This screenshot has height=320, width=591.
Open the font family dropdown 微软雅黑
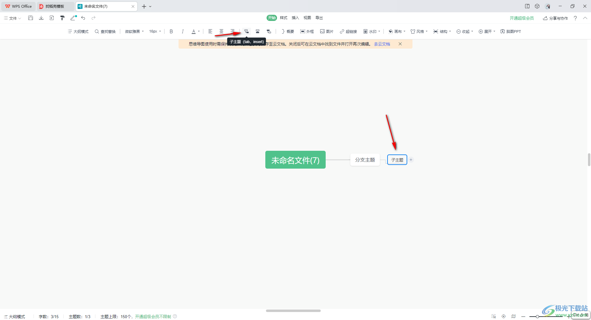pos(134,31)
